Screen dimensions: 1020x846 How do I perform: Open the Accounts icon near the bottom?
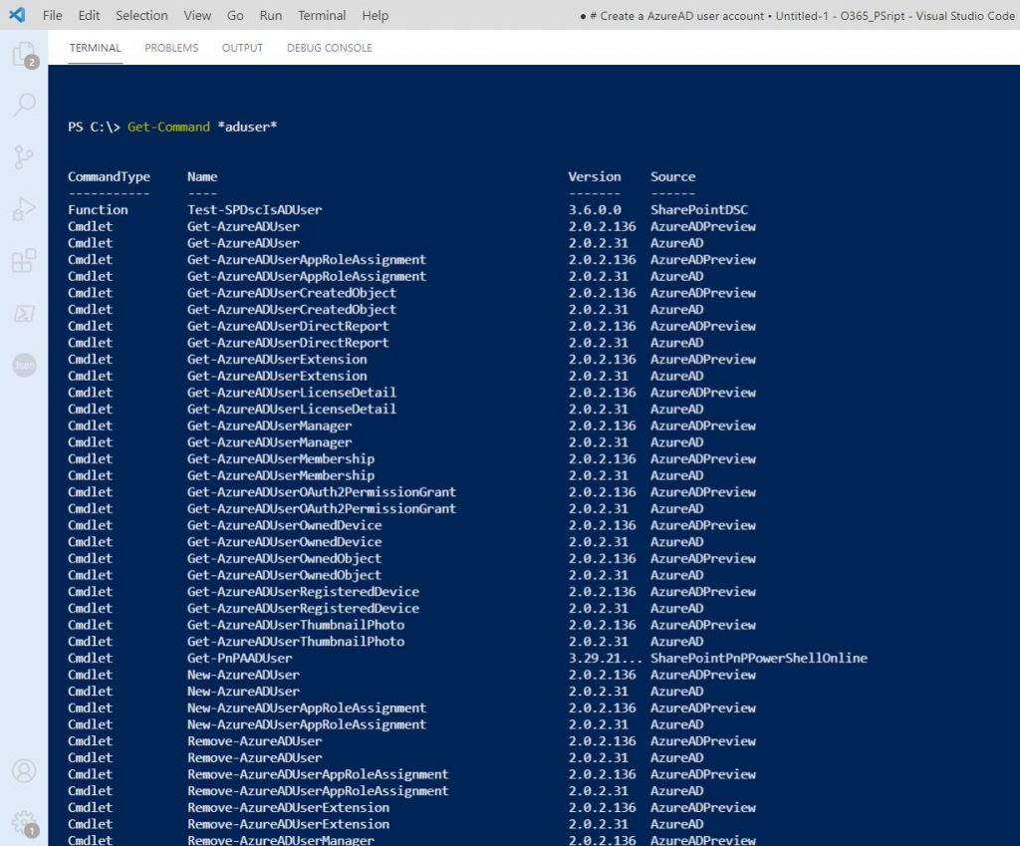[24, 770]
